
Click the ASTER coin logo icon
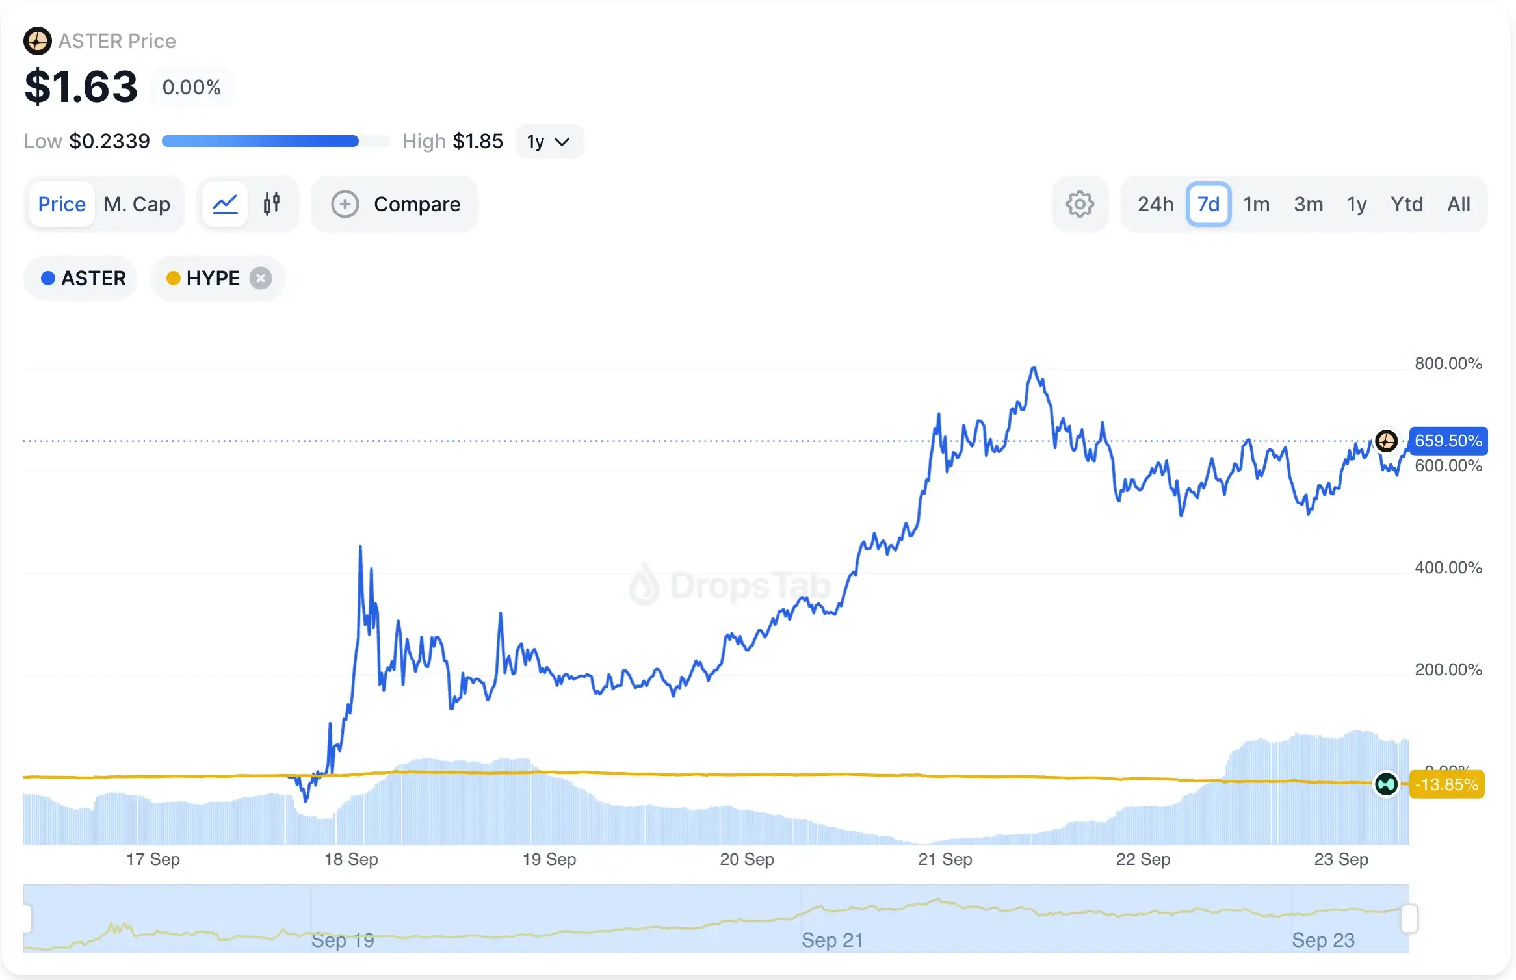[37, 40]
